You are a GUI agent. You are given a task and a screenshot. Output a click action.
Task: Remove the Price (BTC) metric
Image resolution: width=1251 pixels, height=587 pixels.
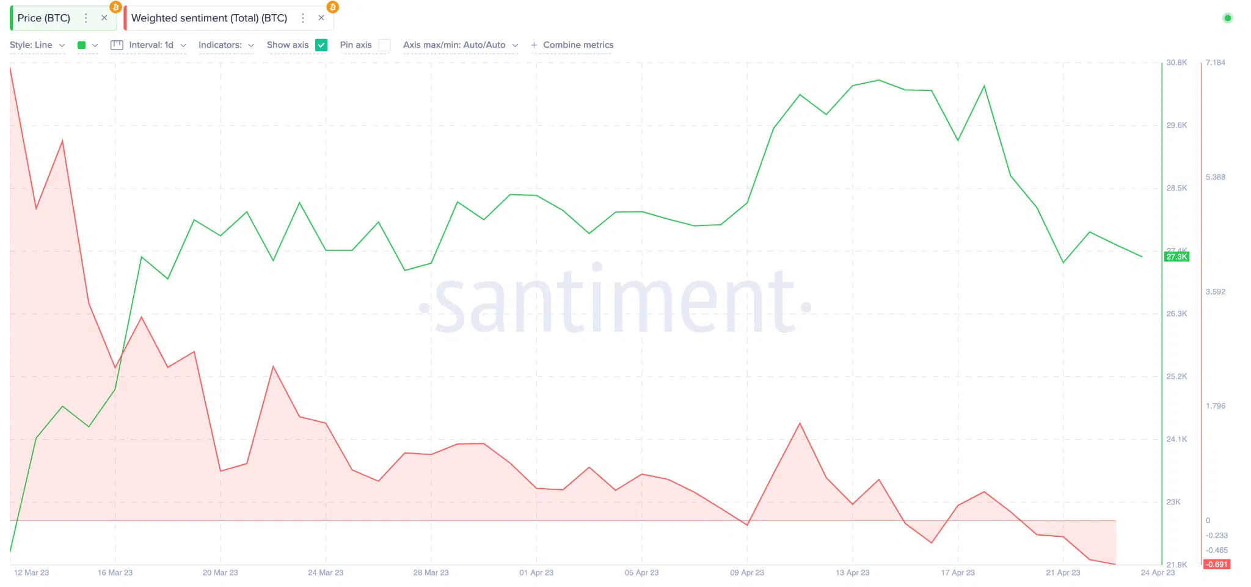pyautogui.click(x=104, y=18)
